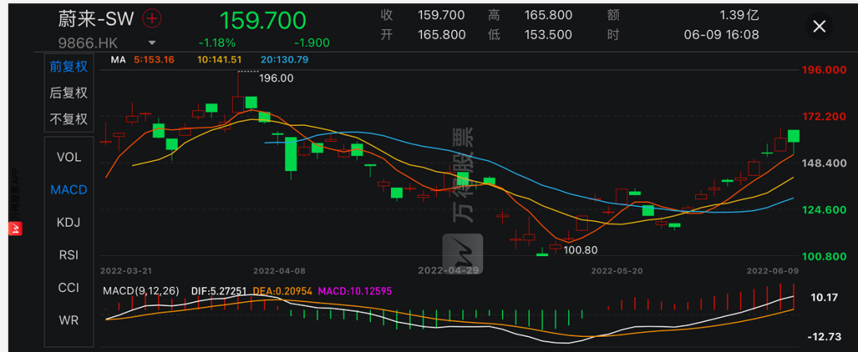
Task: Click the 万得股票 APP icon at left edge
Action: (x=17, y=228)
